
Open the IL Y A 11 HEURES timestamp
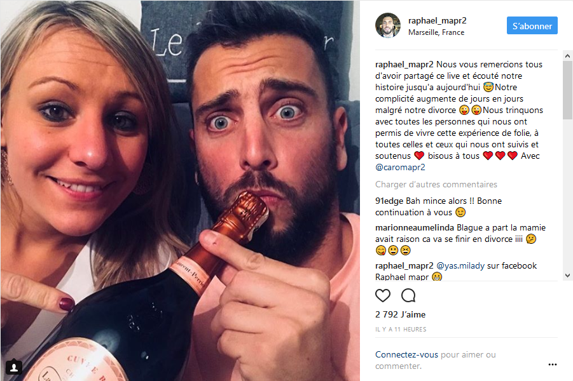[401, 329]
